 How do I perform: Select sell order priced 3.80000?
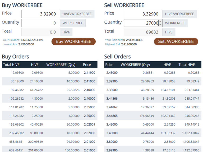pos(153,142)
